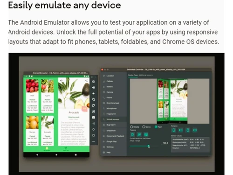
Task: Open the Mango plant card
Action: coord(32,131)
